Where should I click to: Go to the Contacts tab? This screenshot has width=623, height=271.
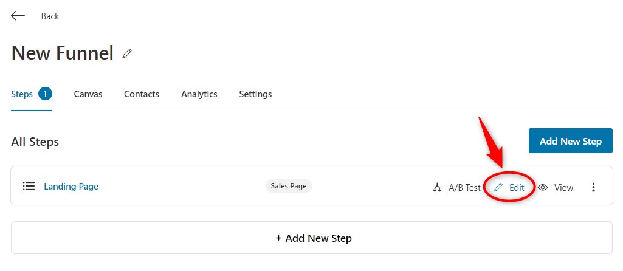pos(142,94)
